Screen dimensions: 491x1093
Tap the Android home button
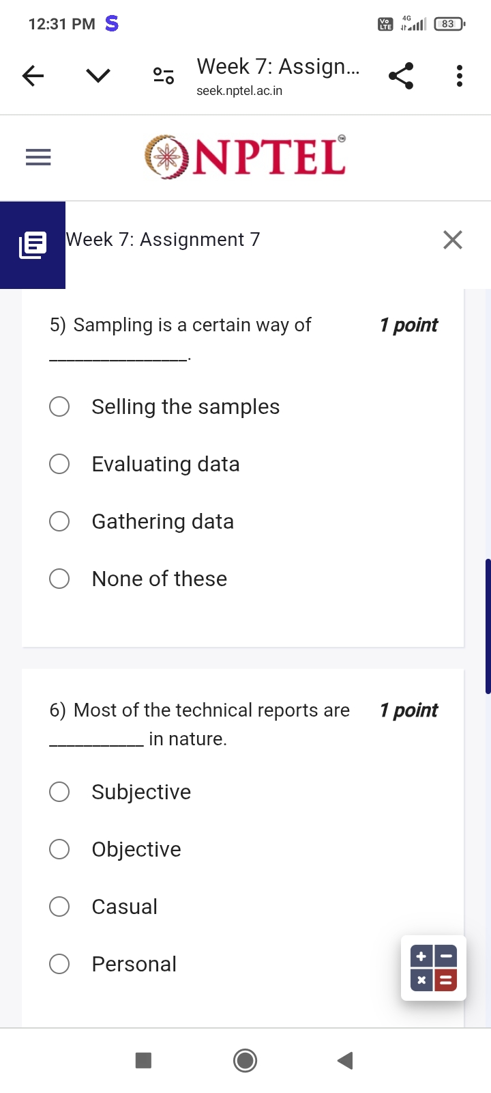click(x=245, y=1061)
